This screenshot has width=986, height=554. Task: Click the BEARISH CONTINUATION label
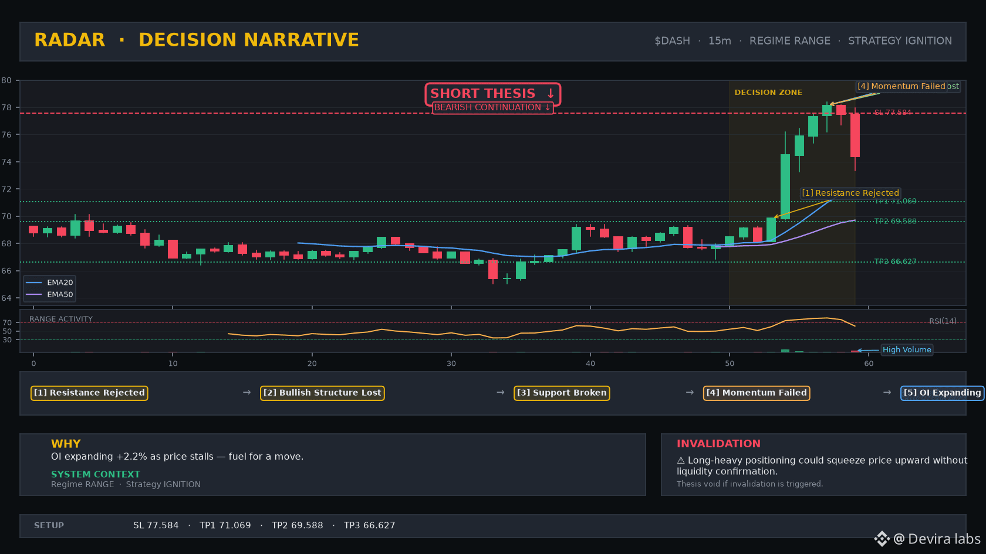pos(493,108)
